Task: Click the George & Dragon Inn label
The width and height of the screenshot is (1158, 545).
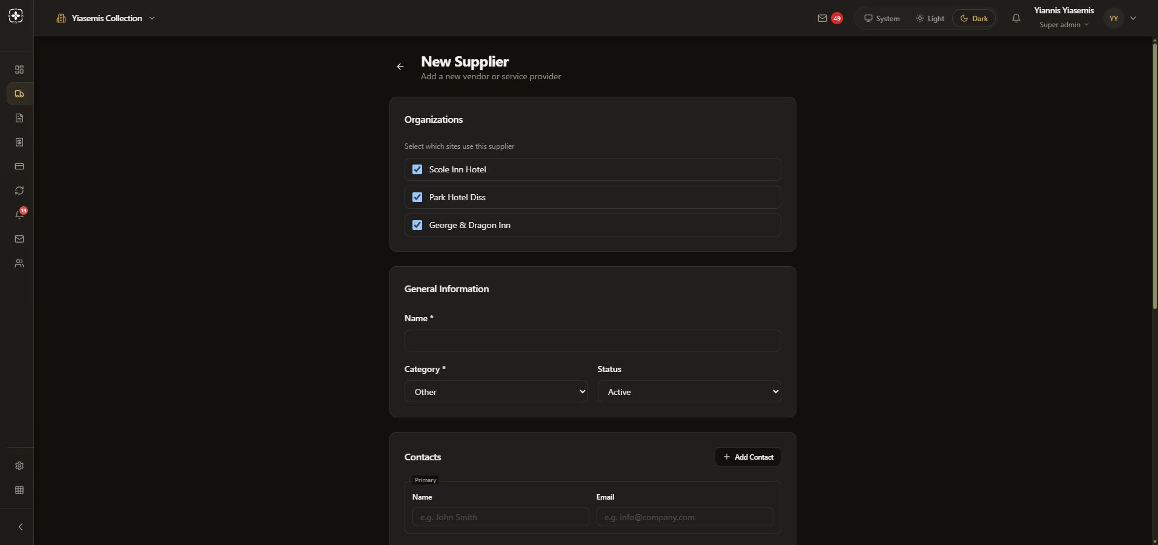Action: pos(470,225)
